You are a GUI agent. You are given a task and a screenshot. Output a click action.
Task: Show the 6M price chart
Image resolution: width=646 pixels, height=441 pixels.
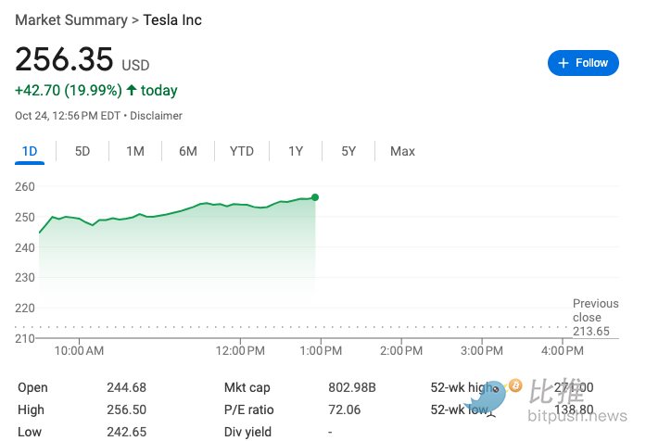[188, 151]
